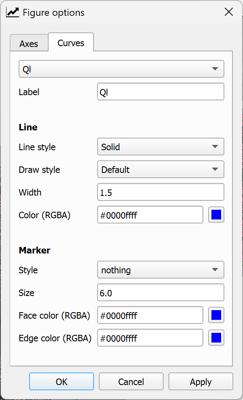Apply the figure option changes
Image resolution: width=243 pixels, height=400 pixels.
[x=200, y=382]
